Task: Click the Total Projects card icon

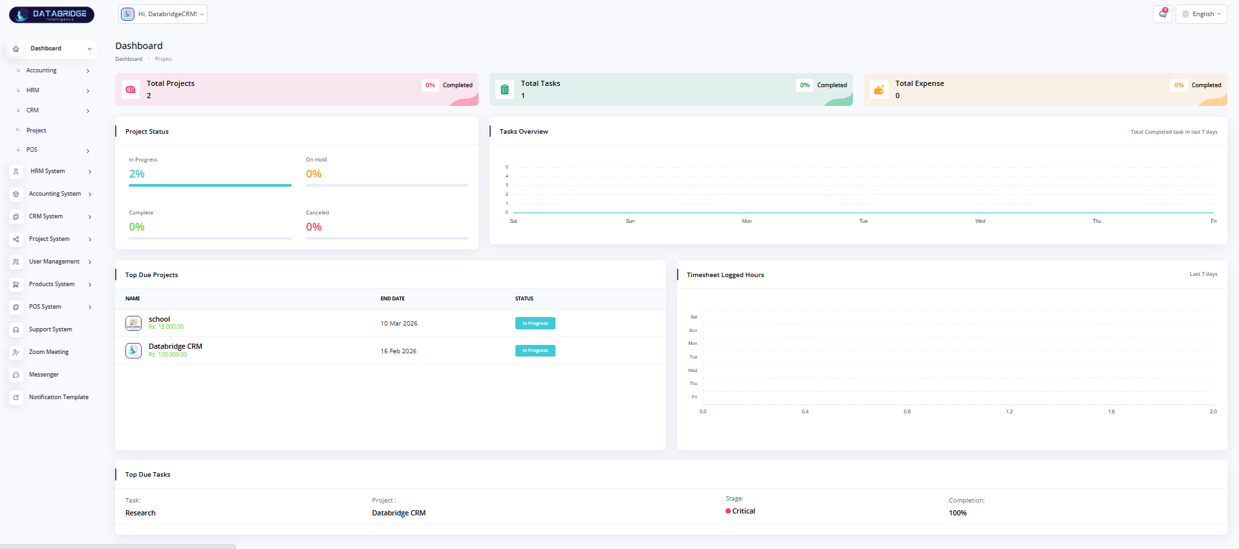Action: 131,90
